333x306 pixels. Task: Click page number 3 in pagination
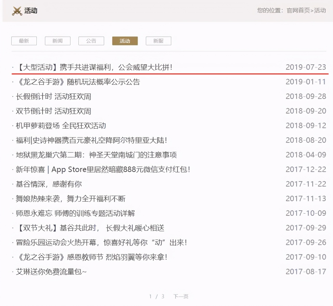point(163,296)
